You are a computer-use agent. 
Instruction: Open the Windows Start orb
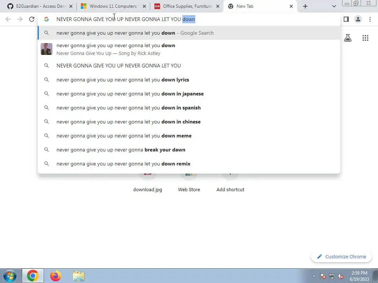point(10,276)
